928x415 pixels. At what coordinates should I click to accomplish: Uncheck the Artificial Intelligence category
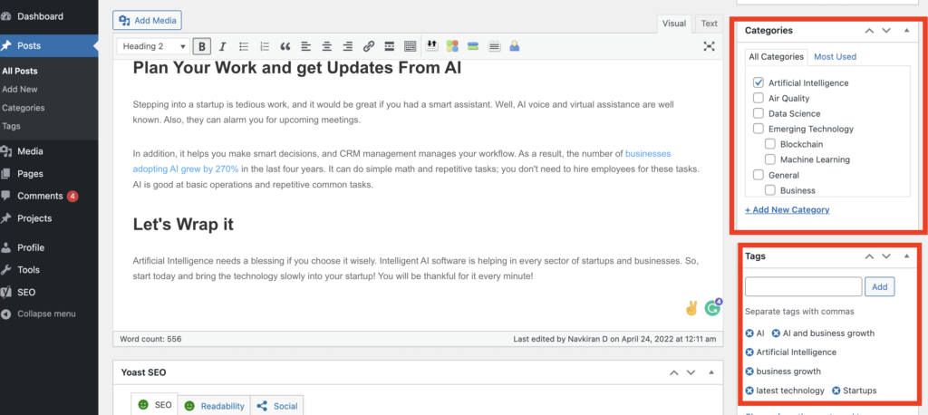coord(759,83)
